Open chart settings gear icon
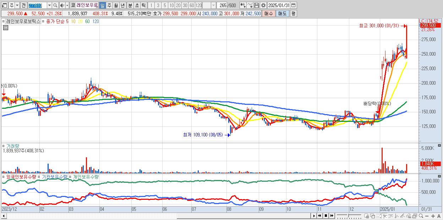443x220 pixels. tap(263, 5)
